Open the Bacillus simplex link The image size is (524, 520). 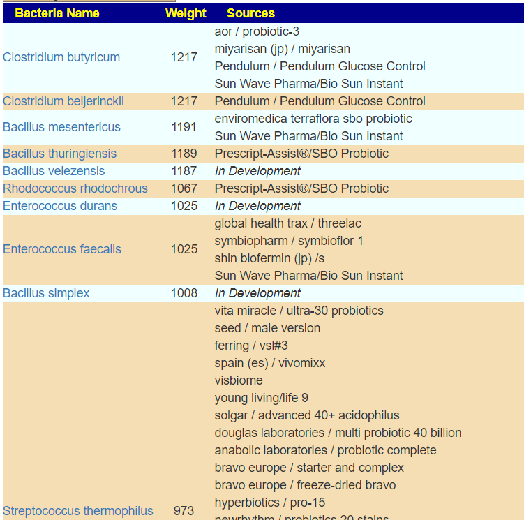point(46,293)
